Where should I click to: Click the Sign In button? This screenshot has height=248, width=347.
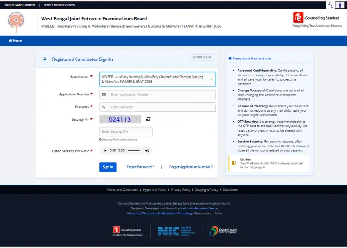click(108, 167)
